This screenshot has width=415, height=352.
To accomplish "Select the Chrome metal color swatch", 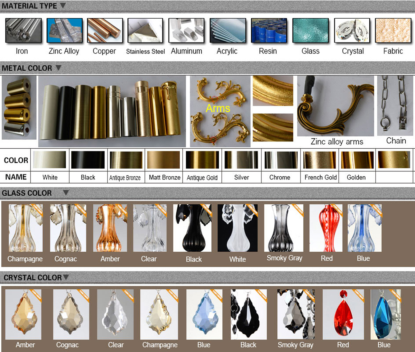I will [x=280, y=160].
